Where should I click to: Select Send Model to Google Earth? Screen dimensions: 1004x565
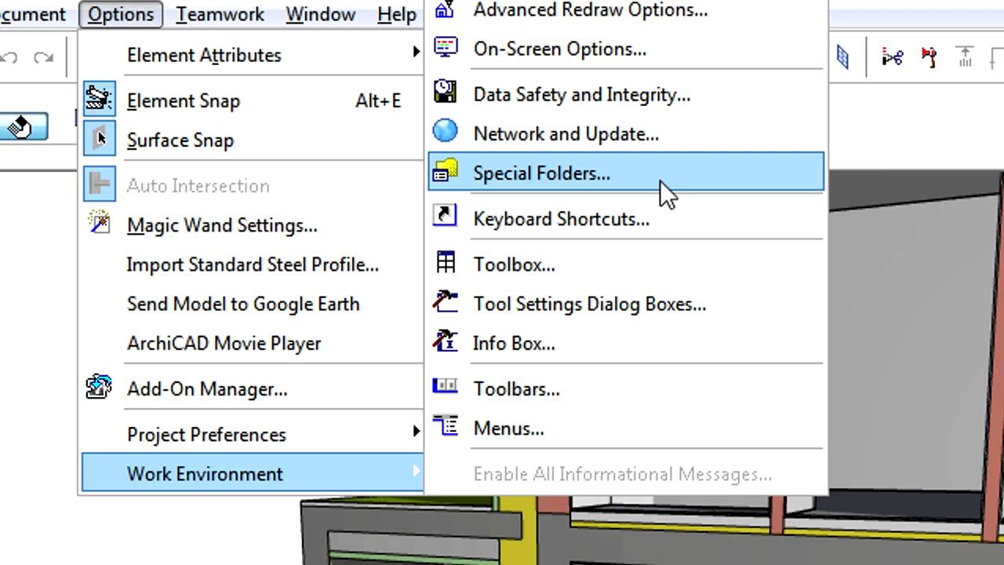point(243,304)
